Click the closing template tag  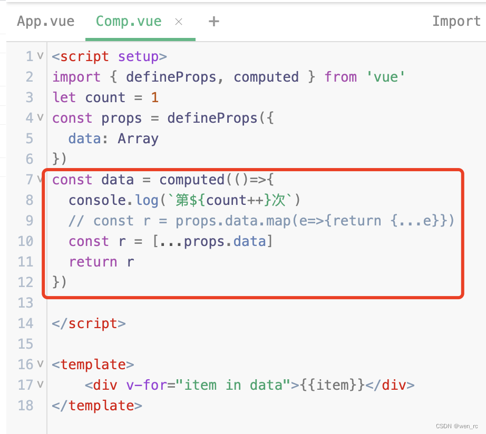tap(97, 406)
